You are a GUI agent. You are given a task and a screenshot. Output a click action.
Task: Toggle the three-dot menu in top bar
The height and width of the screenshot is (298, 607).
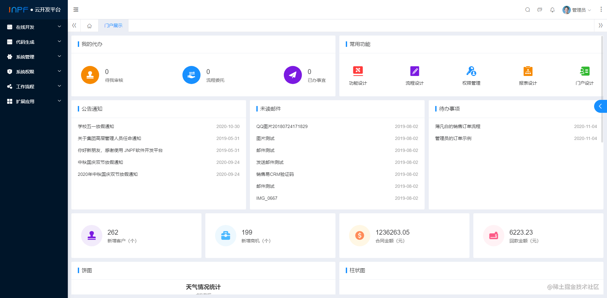click(x=601, y=9)
